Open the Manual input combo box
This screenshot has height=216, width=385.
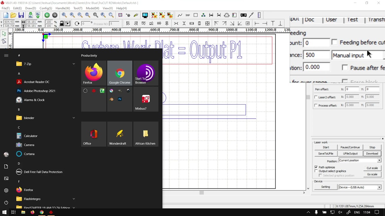[358, 55]
